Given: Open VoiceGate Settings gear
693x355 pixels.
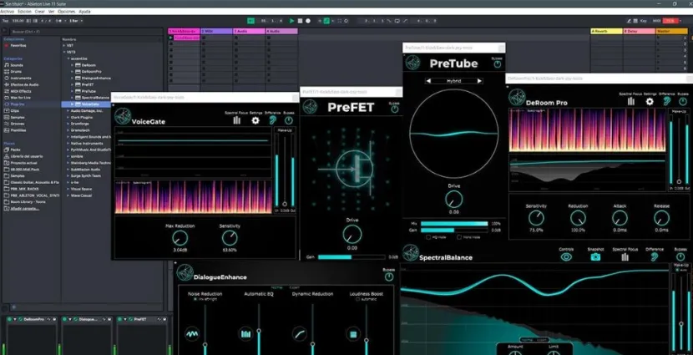Looking at the screenshot, I should tap(255, 120).
